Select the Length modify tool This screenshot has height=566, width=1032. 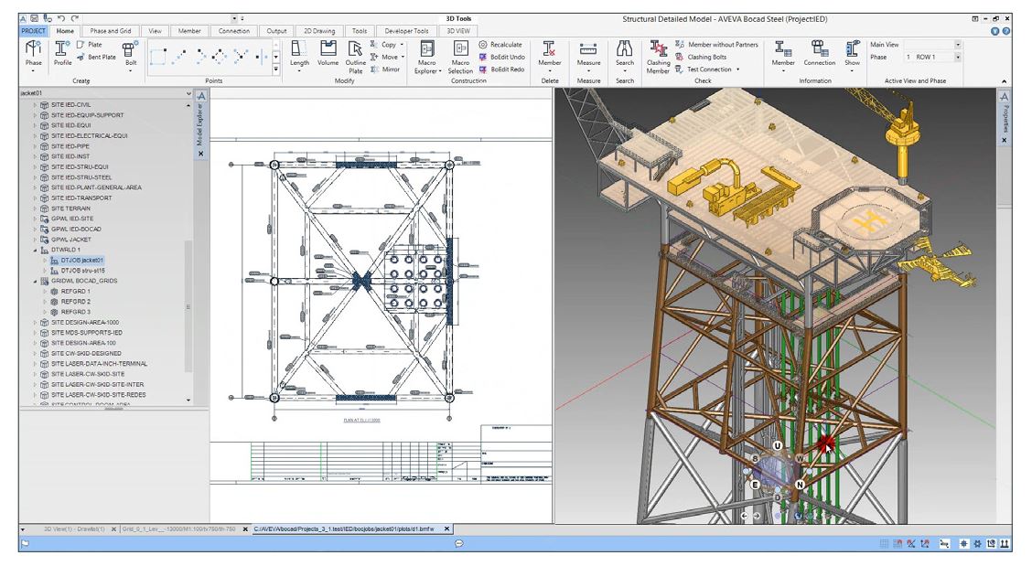299,54
